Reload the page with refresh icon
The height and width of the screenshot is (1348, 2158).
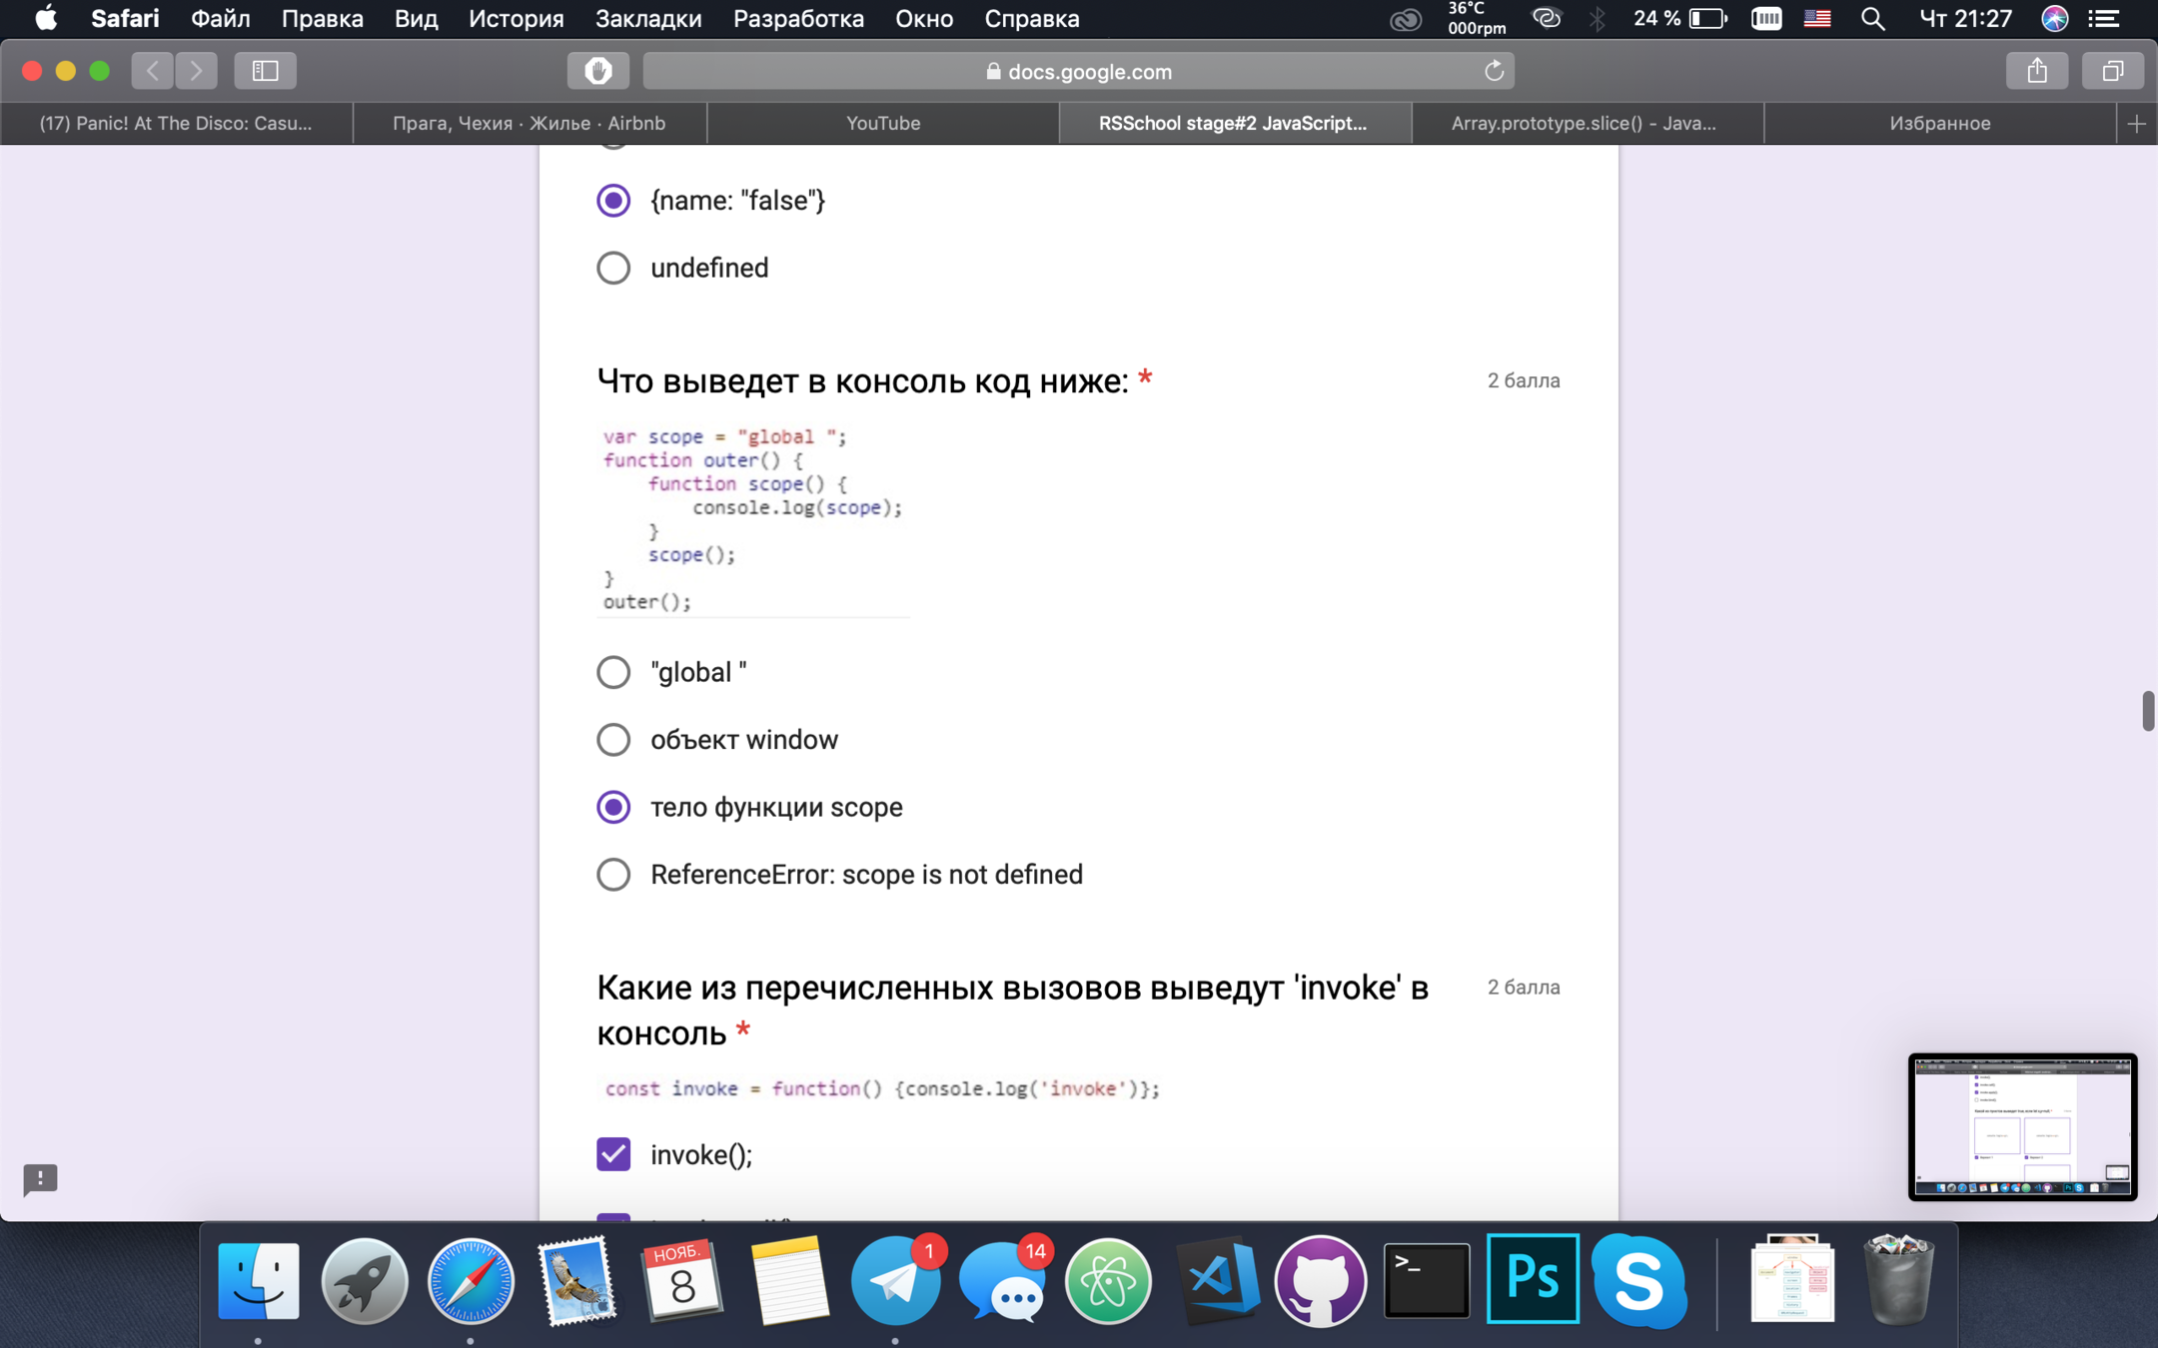[x=1494, y=71]
